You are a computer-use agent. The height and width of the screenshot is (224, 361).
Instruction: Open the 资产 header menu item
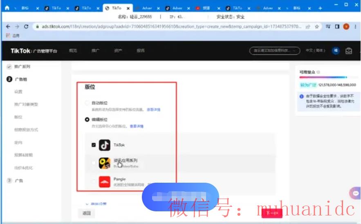118,51
